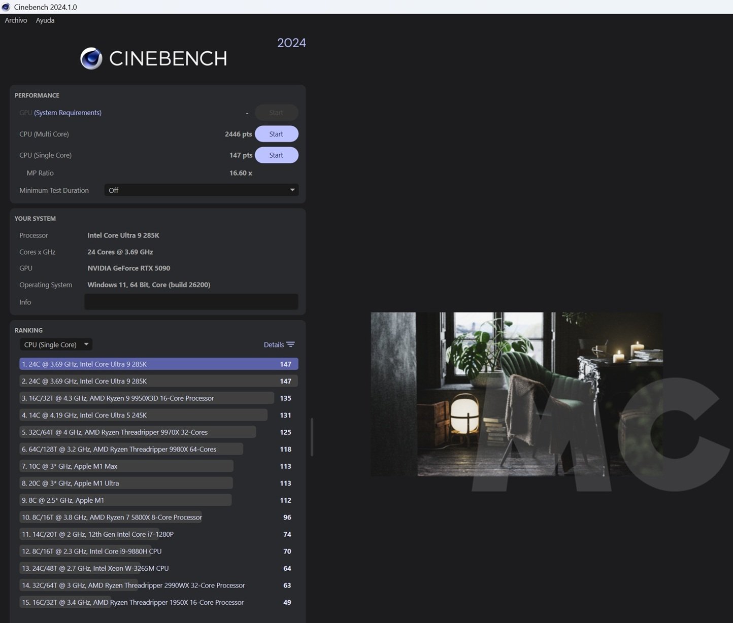733x623 pixels.
Task: Click the Cinebench title bar app icon
Action: [x=6, y=7]
